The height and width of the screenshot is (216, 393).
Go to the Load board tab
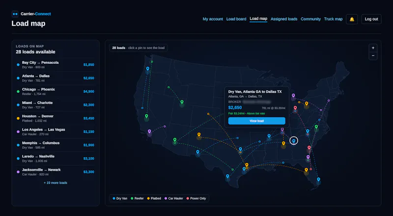click(x=236, y=19)
